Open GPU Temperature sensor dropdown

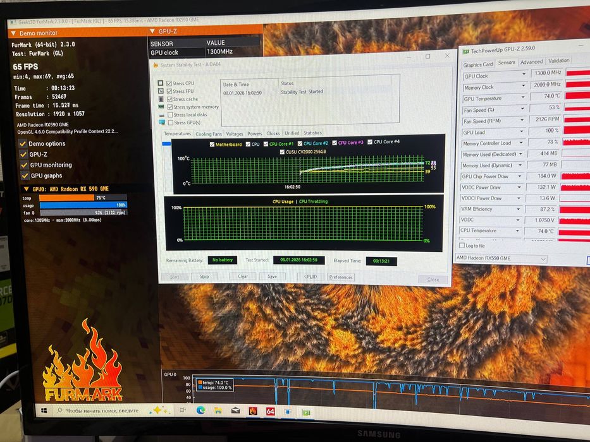point(523,97)
